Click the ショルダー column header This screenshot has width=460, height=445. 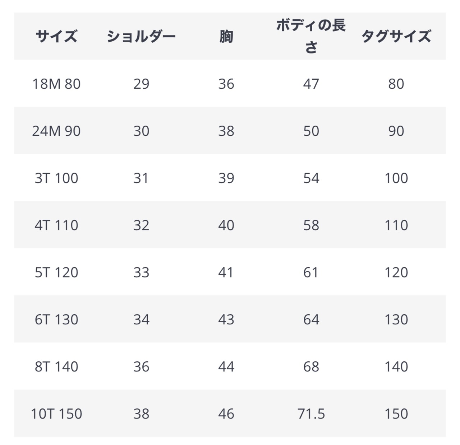click(x=141, y=36)
